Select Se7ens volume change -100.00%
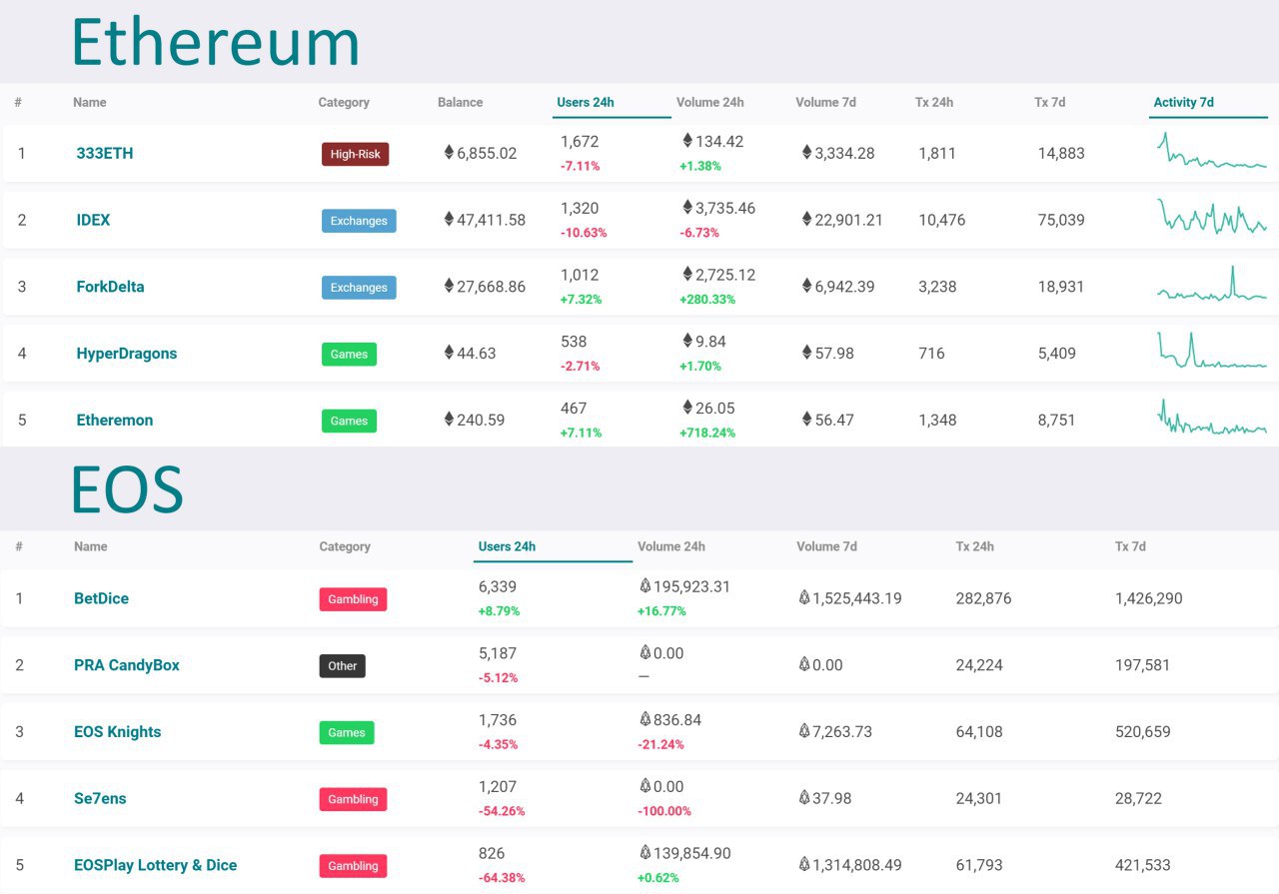The image size is (1279, 894). (663, 811)
